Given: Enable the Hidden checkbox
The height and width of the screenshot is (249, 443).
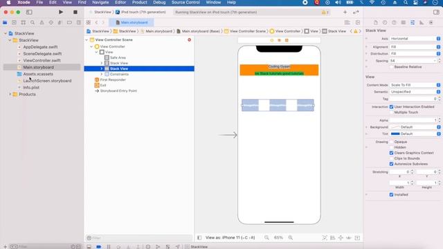Looking at the screenshot, I should (391, 147).
